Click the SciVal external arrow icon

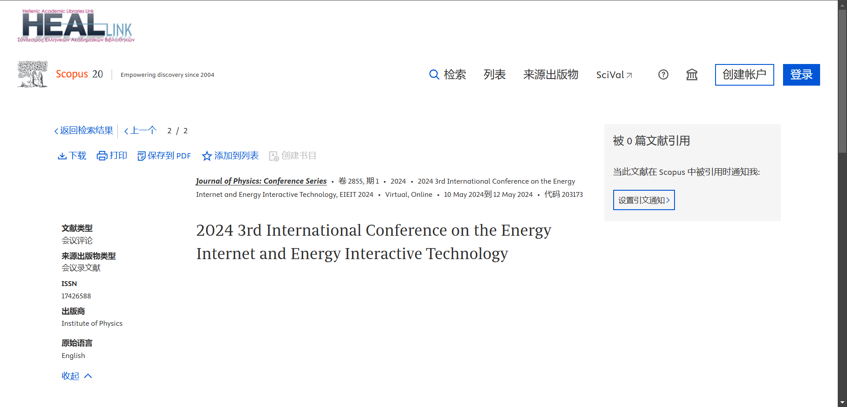coord(630,75)
